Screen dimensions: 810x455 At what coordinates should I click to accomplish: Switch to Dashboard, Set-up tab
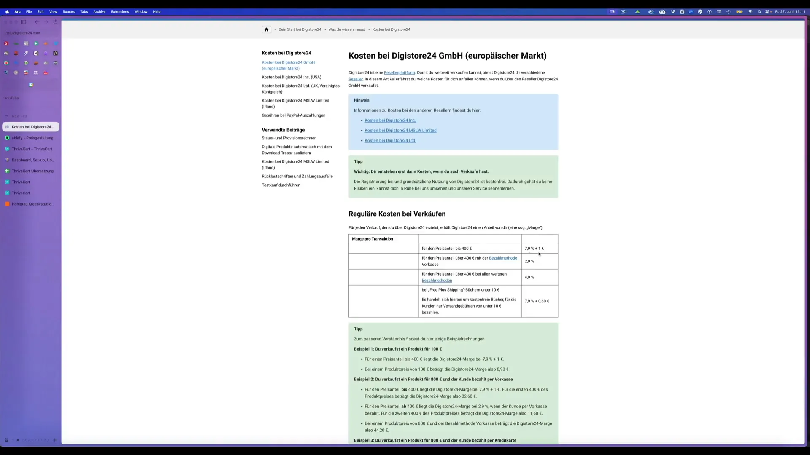click(30, 160)
